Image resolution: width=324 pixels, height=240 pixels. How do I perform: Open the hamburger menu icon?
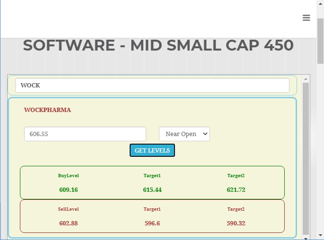pos(306,18)
